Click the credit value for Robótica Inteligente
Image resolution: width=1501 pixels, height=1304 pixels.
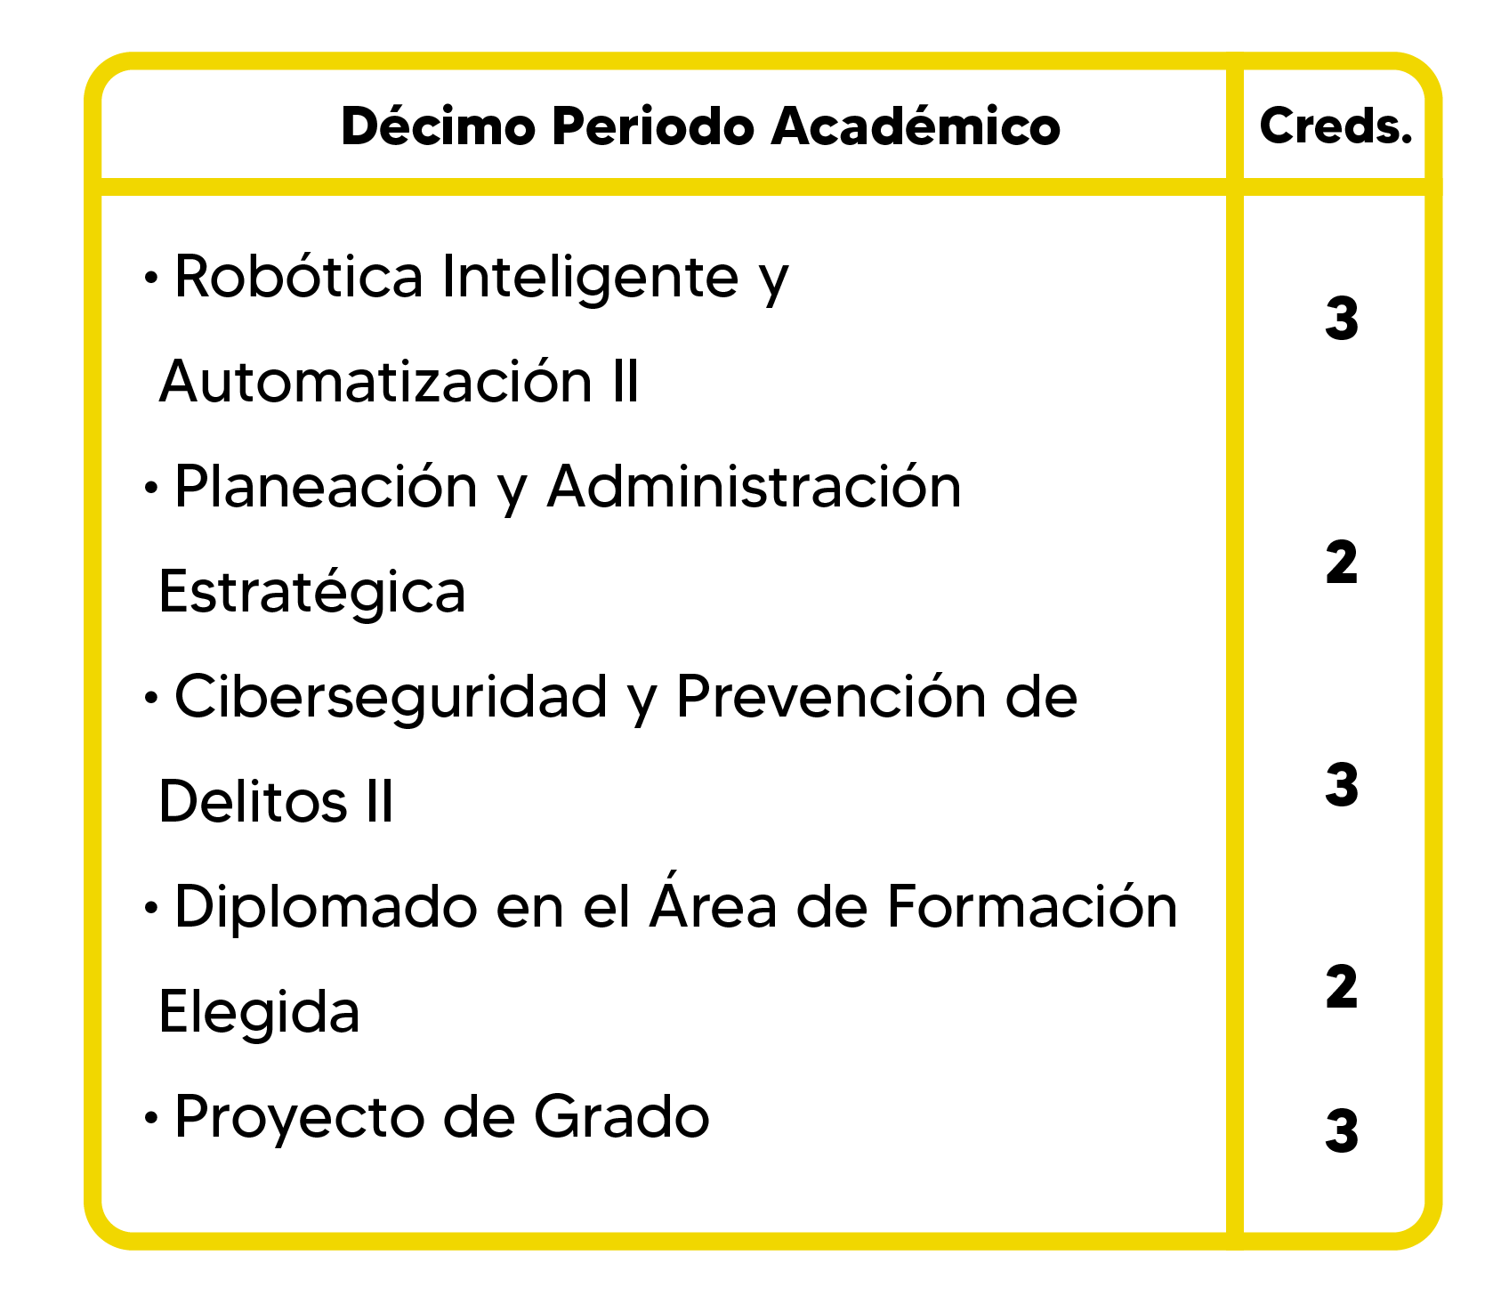point(1341,319)
